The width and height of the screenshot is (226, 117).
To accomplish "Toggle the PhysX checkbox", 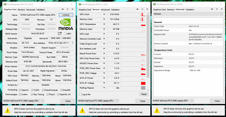I will [48, 94].
